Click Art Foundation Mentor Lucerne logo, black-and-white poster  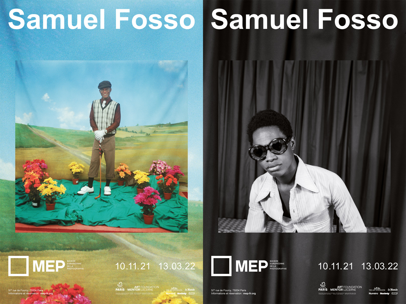coord(346,288)
